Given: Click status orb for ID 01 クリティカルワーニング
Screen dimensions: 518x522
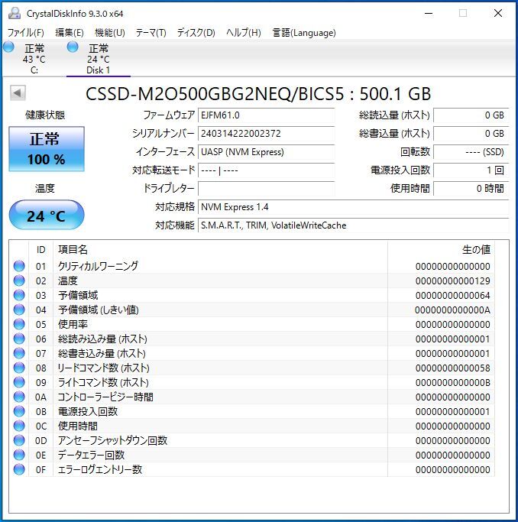Looking at the screenshot, I should point(19,266).
